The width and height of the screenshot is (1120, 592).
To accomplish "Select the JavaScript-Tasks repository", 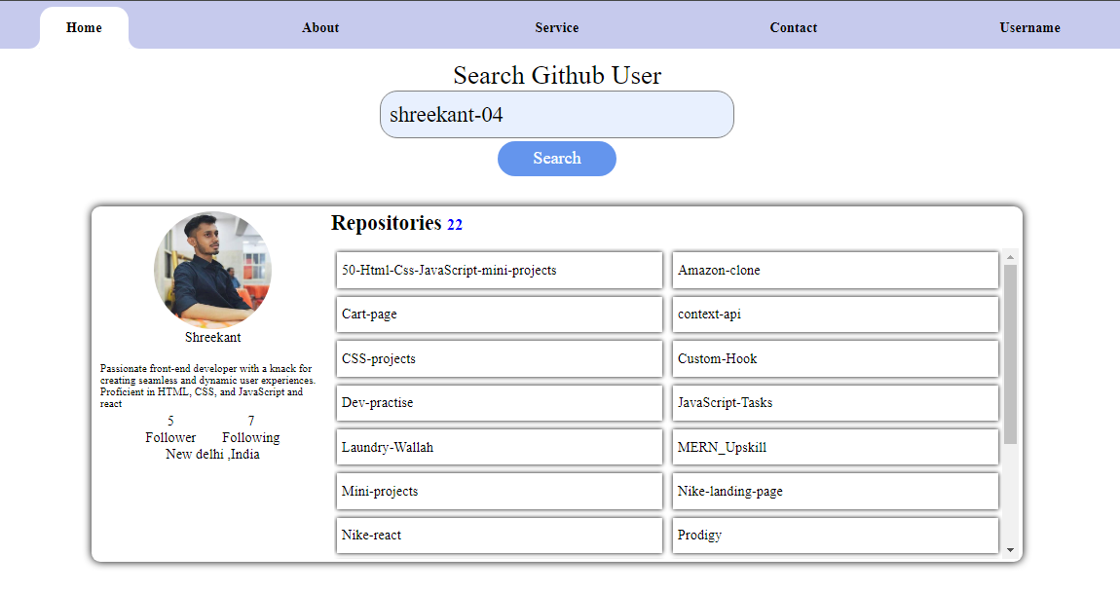I will click(835, 402).
